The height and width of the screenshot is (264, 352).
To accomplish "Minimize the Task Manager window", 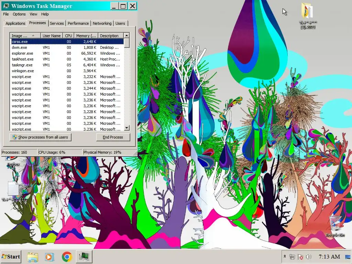I will click(x=114, y=6).
